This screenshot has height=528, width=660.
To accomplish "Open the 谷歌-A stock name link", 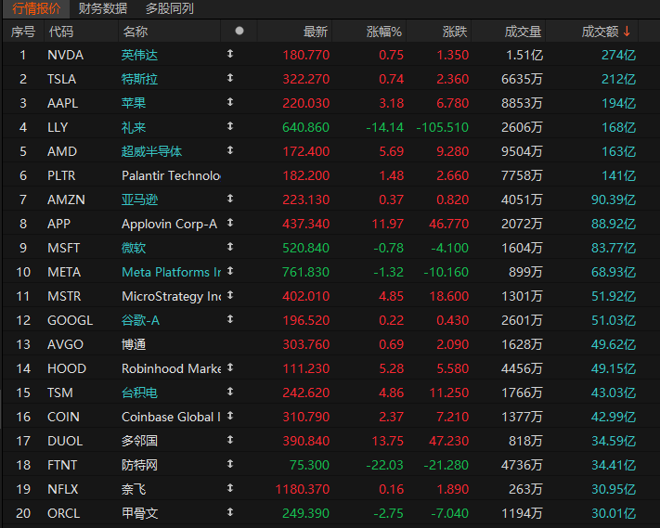I will (x=140, y=320).
